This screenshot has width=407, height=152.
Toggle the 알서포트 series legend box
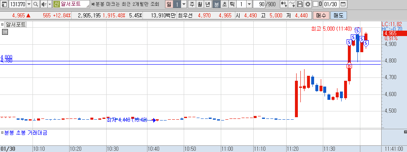pos(2,25)
